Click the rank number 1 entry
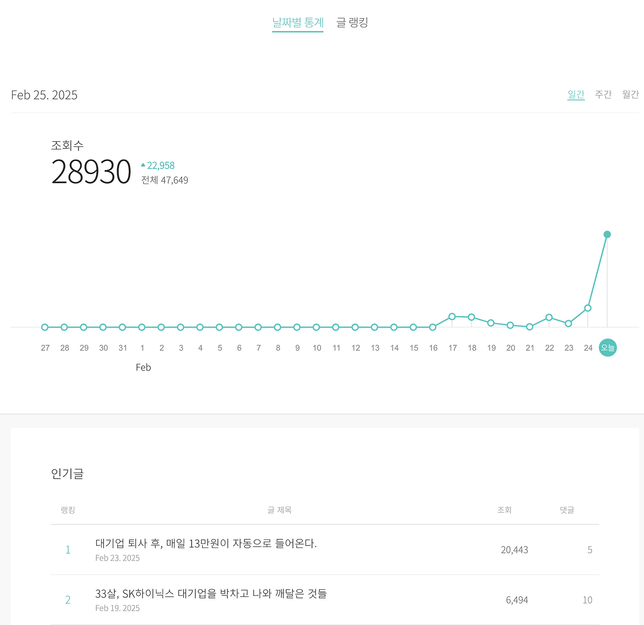 [68, 550]
